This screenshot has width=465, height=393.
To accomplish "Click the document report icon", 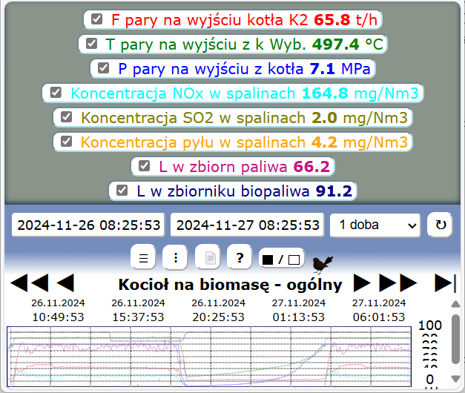I will coord(208,258).
